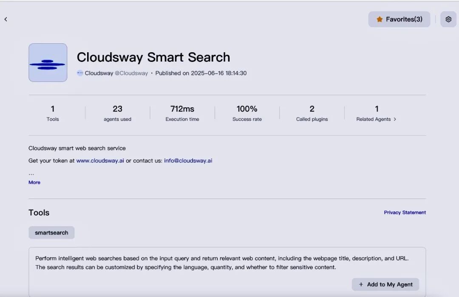This screenshot has width=459, height=297.
Task: Click the Tools count statistic
Action: (53, 113)
